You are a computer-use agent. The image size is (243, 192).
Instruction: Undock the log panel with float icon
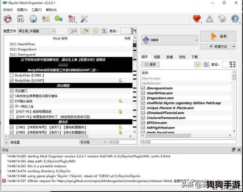[234, 150]
